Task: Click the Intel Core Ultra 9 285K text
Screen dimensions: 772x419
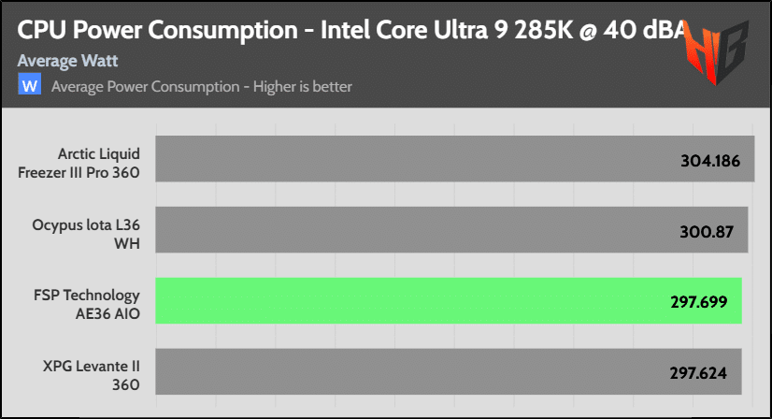Action: tap(447, 30)
